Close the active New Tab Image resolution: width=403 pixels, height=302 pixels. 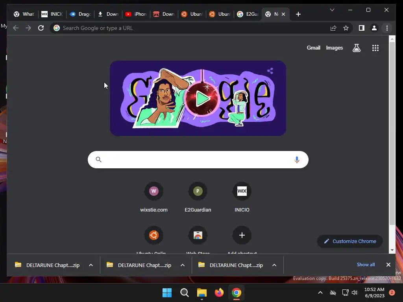[x=283, y=14]
